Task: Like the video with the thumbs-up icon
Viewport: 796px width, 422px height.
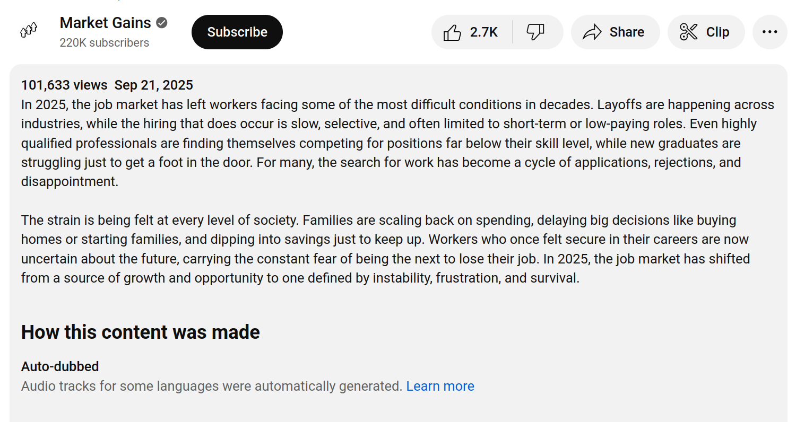Action: click(452, 32)
